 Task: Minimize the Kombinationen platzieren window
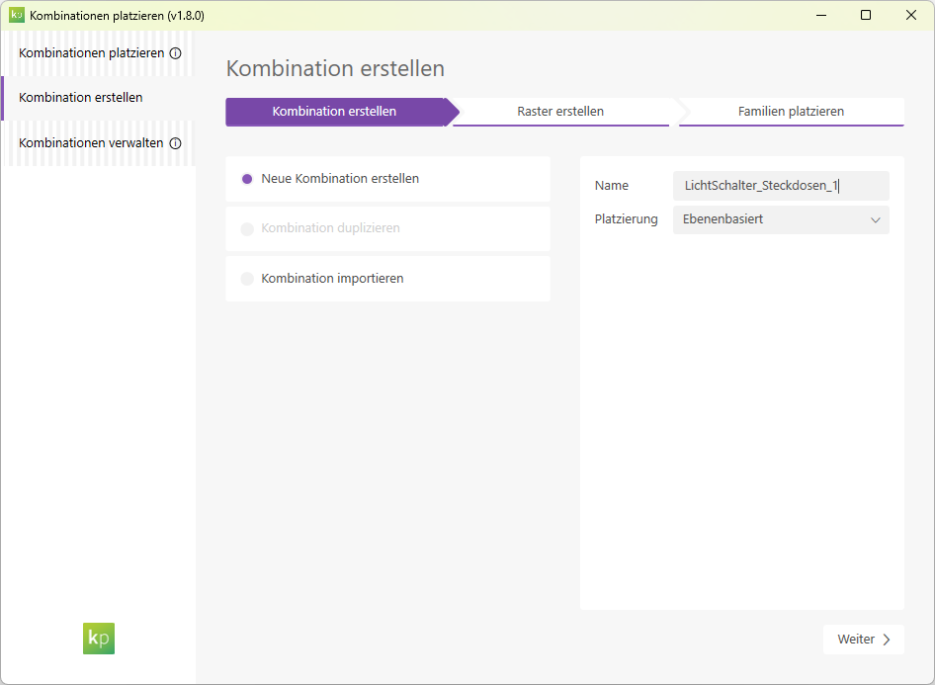point(820,15)
